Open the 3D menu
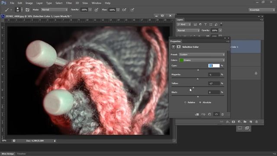 tap(77, 3)
